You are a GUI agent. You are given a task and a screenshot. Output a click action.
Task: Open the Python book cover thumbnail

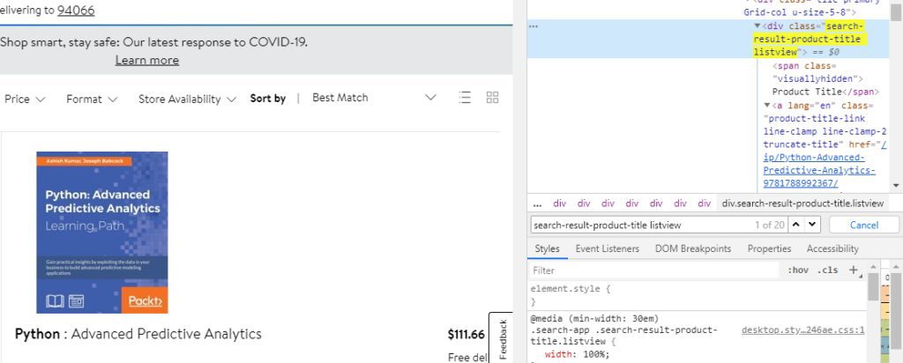coord(102,232)
